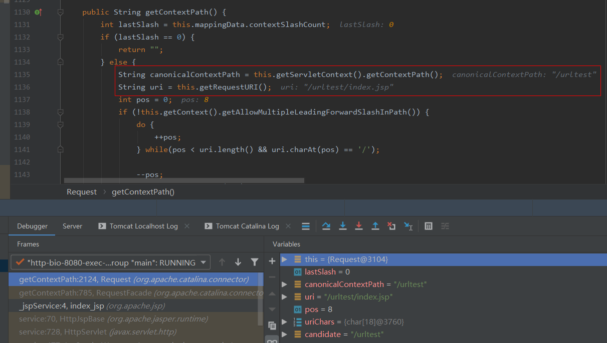Click the editor horizontal scrollbar
The image size is (607, 343).
point(184,180)
